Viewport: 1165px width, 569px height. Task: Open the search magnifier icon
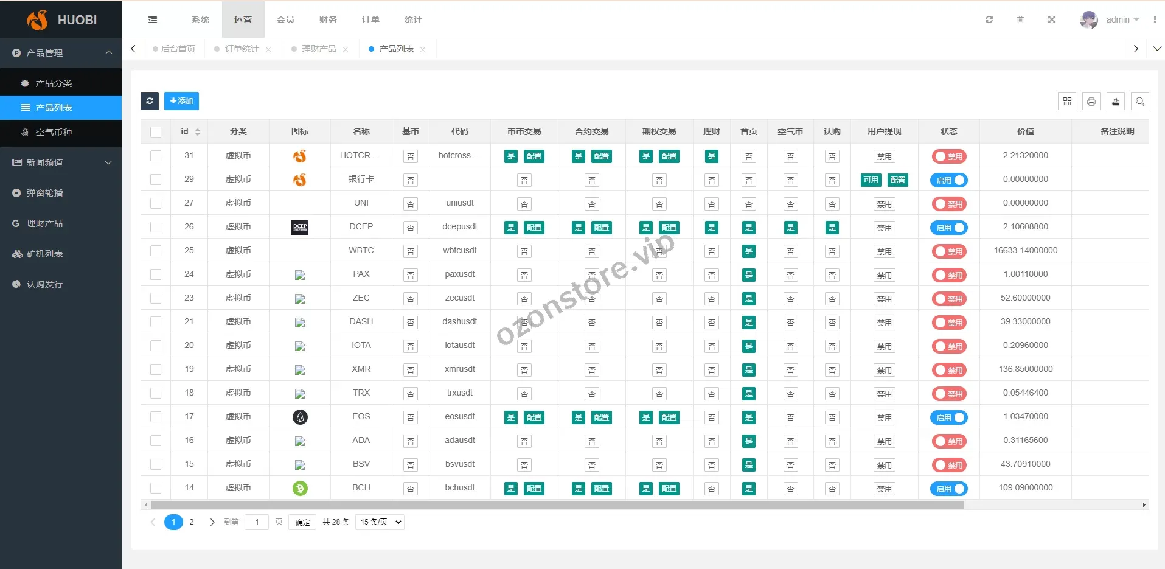(1140, 102)
